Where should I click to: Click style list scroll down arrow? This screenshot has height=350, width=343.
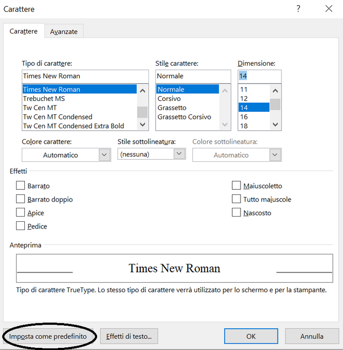click(x=225, y=124)
